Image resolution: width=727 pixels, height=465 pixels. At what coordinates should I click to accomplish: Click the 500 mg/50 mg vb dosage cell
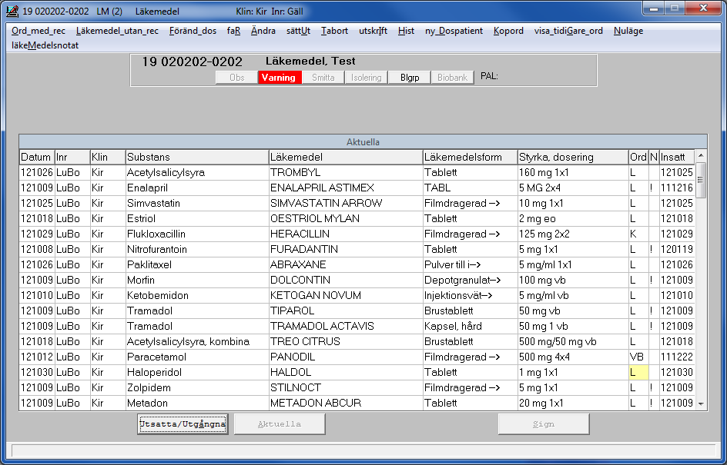[573, 341]
